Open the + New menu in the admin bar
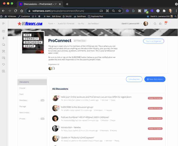The width and height of the screenshot is (178, 146). click(x=47, y=17)
